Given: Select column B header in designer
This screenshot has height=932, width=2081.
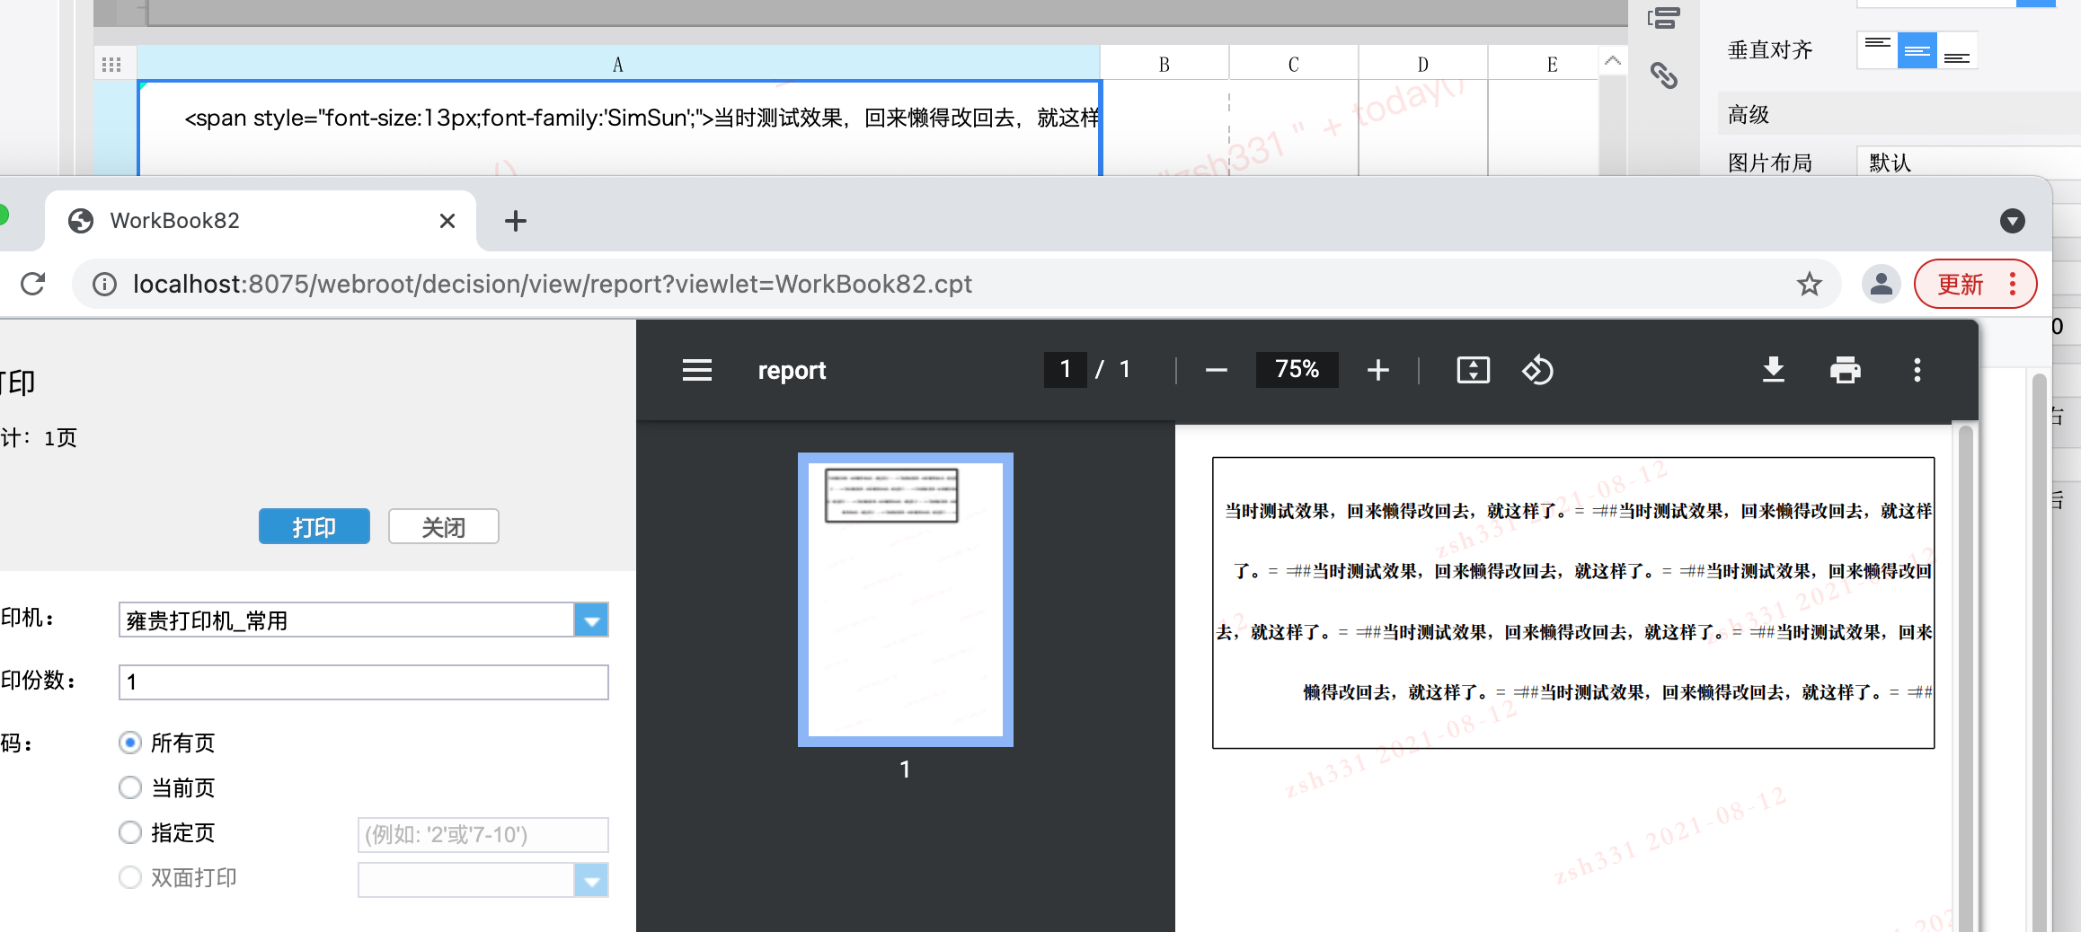Looking at the screenshot, I should coord(1164,64).
